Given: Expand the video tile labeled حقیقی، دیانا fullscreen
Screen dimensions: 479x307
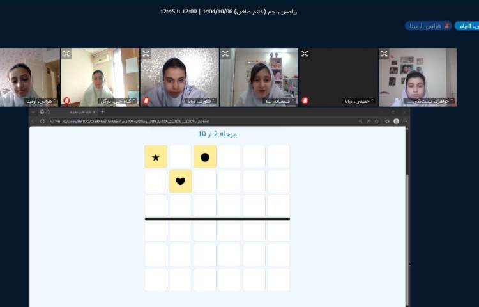Looking at the screenshot, I should pos(305,54).
